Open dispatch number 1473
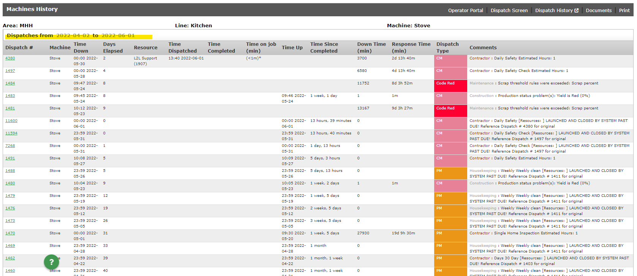The width and height of the screenshot is (637, 276). [10, 221]
